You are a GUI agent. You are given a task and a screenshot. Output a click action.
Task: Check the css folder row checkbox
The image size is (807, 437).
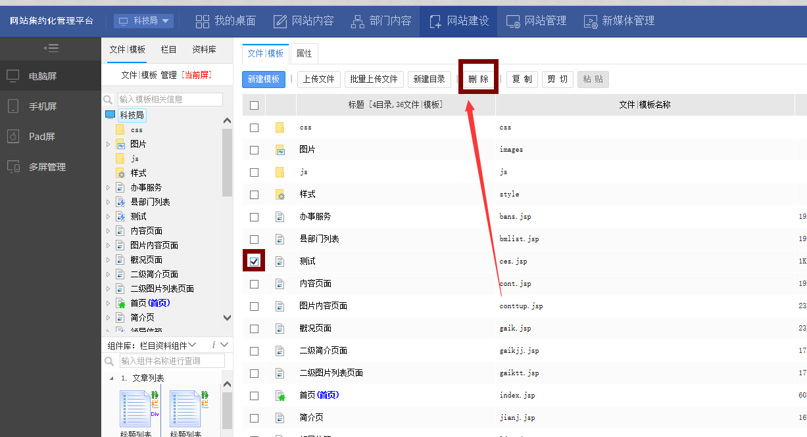(x=254, y=127)
